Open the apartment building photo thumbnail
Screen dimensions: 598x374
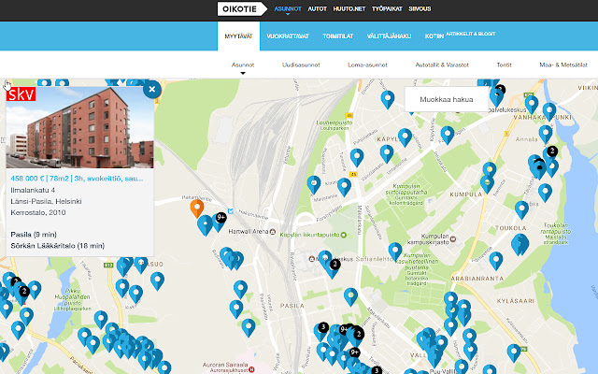click(x=78, y=124)
